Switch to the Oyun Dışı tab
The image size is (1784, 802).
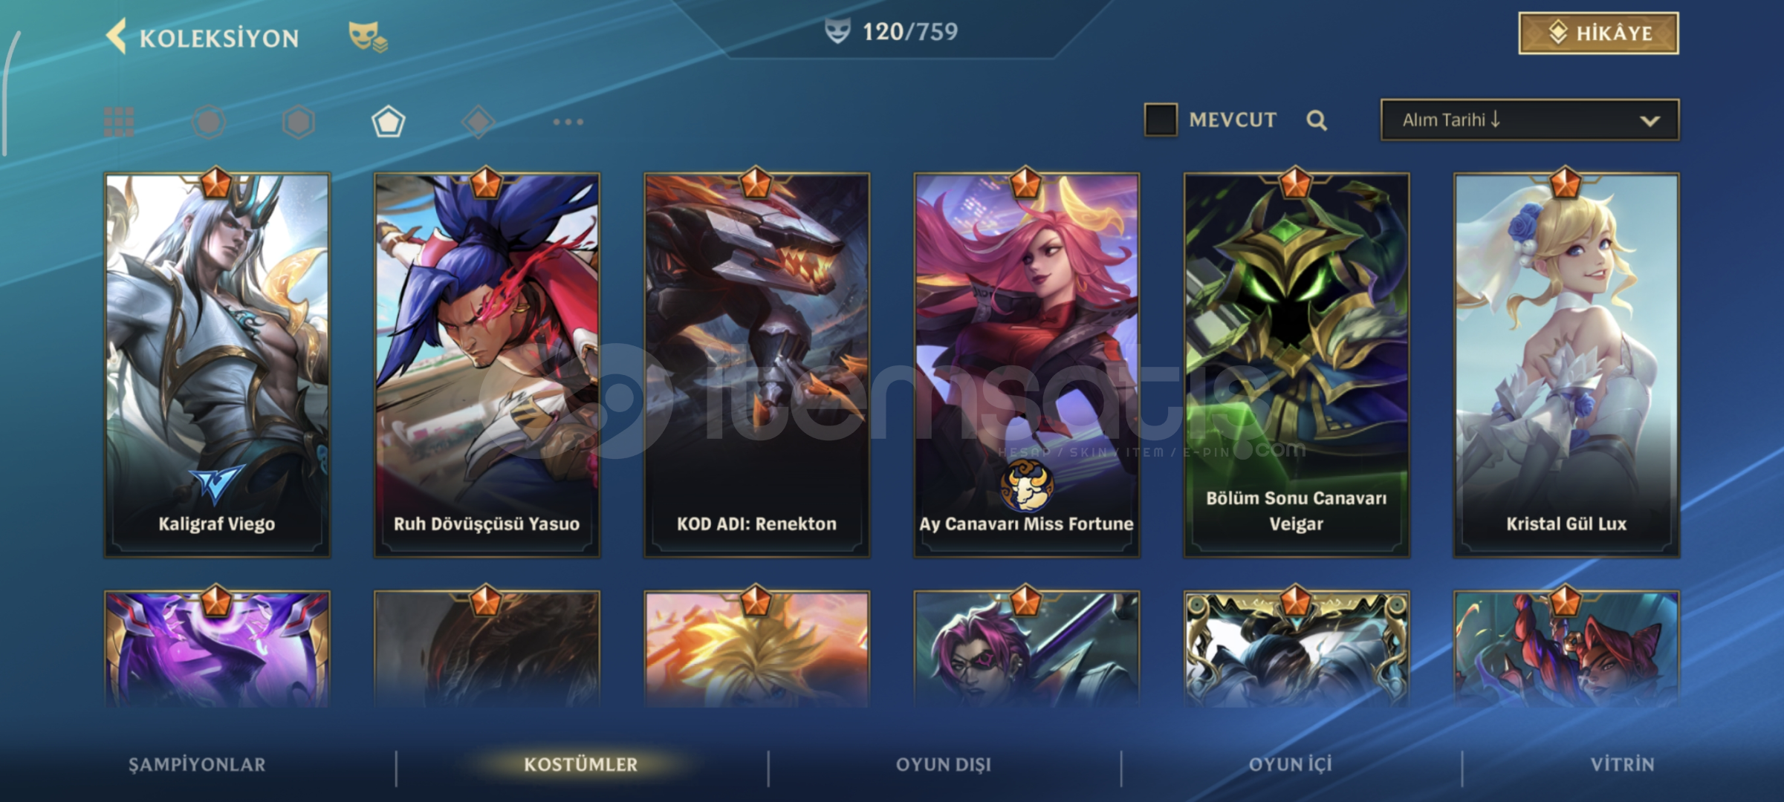[x=944, y=765]
